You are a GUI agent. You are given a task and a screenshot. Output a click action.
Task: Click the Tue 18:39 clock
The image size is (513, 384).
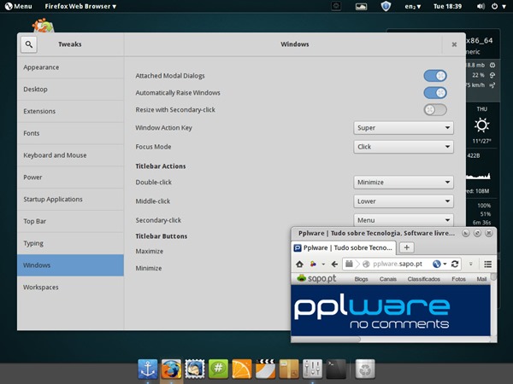pyautogui.click(x=447, y=6)
